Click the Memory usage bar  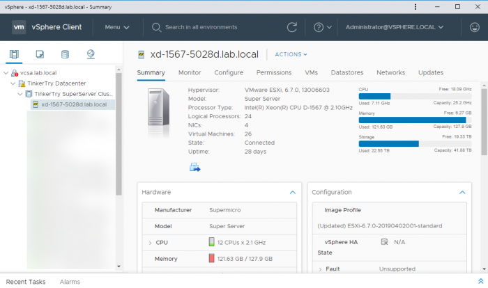[415, 120]
